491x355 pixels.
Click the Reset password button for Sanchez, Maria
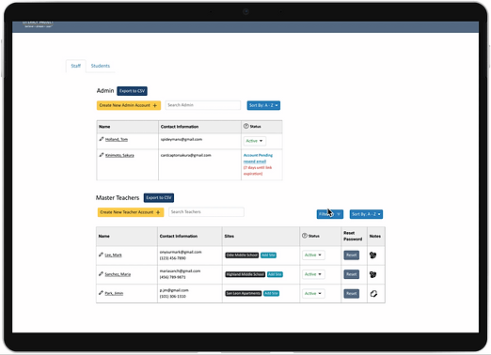tap(352, 274)
